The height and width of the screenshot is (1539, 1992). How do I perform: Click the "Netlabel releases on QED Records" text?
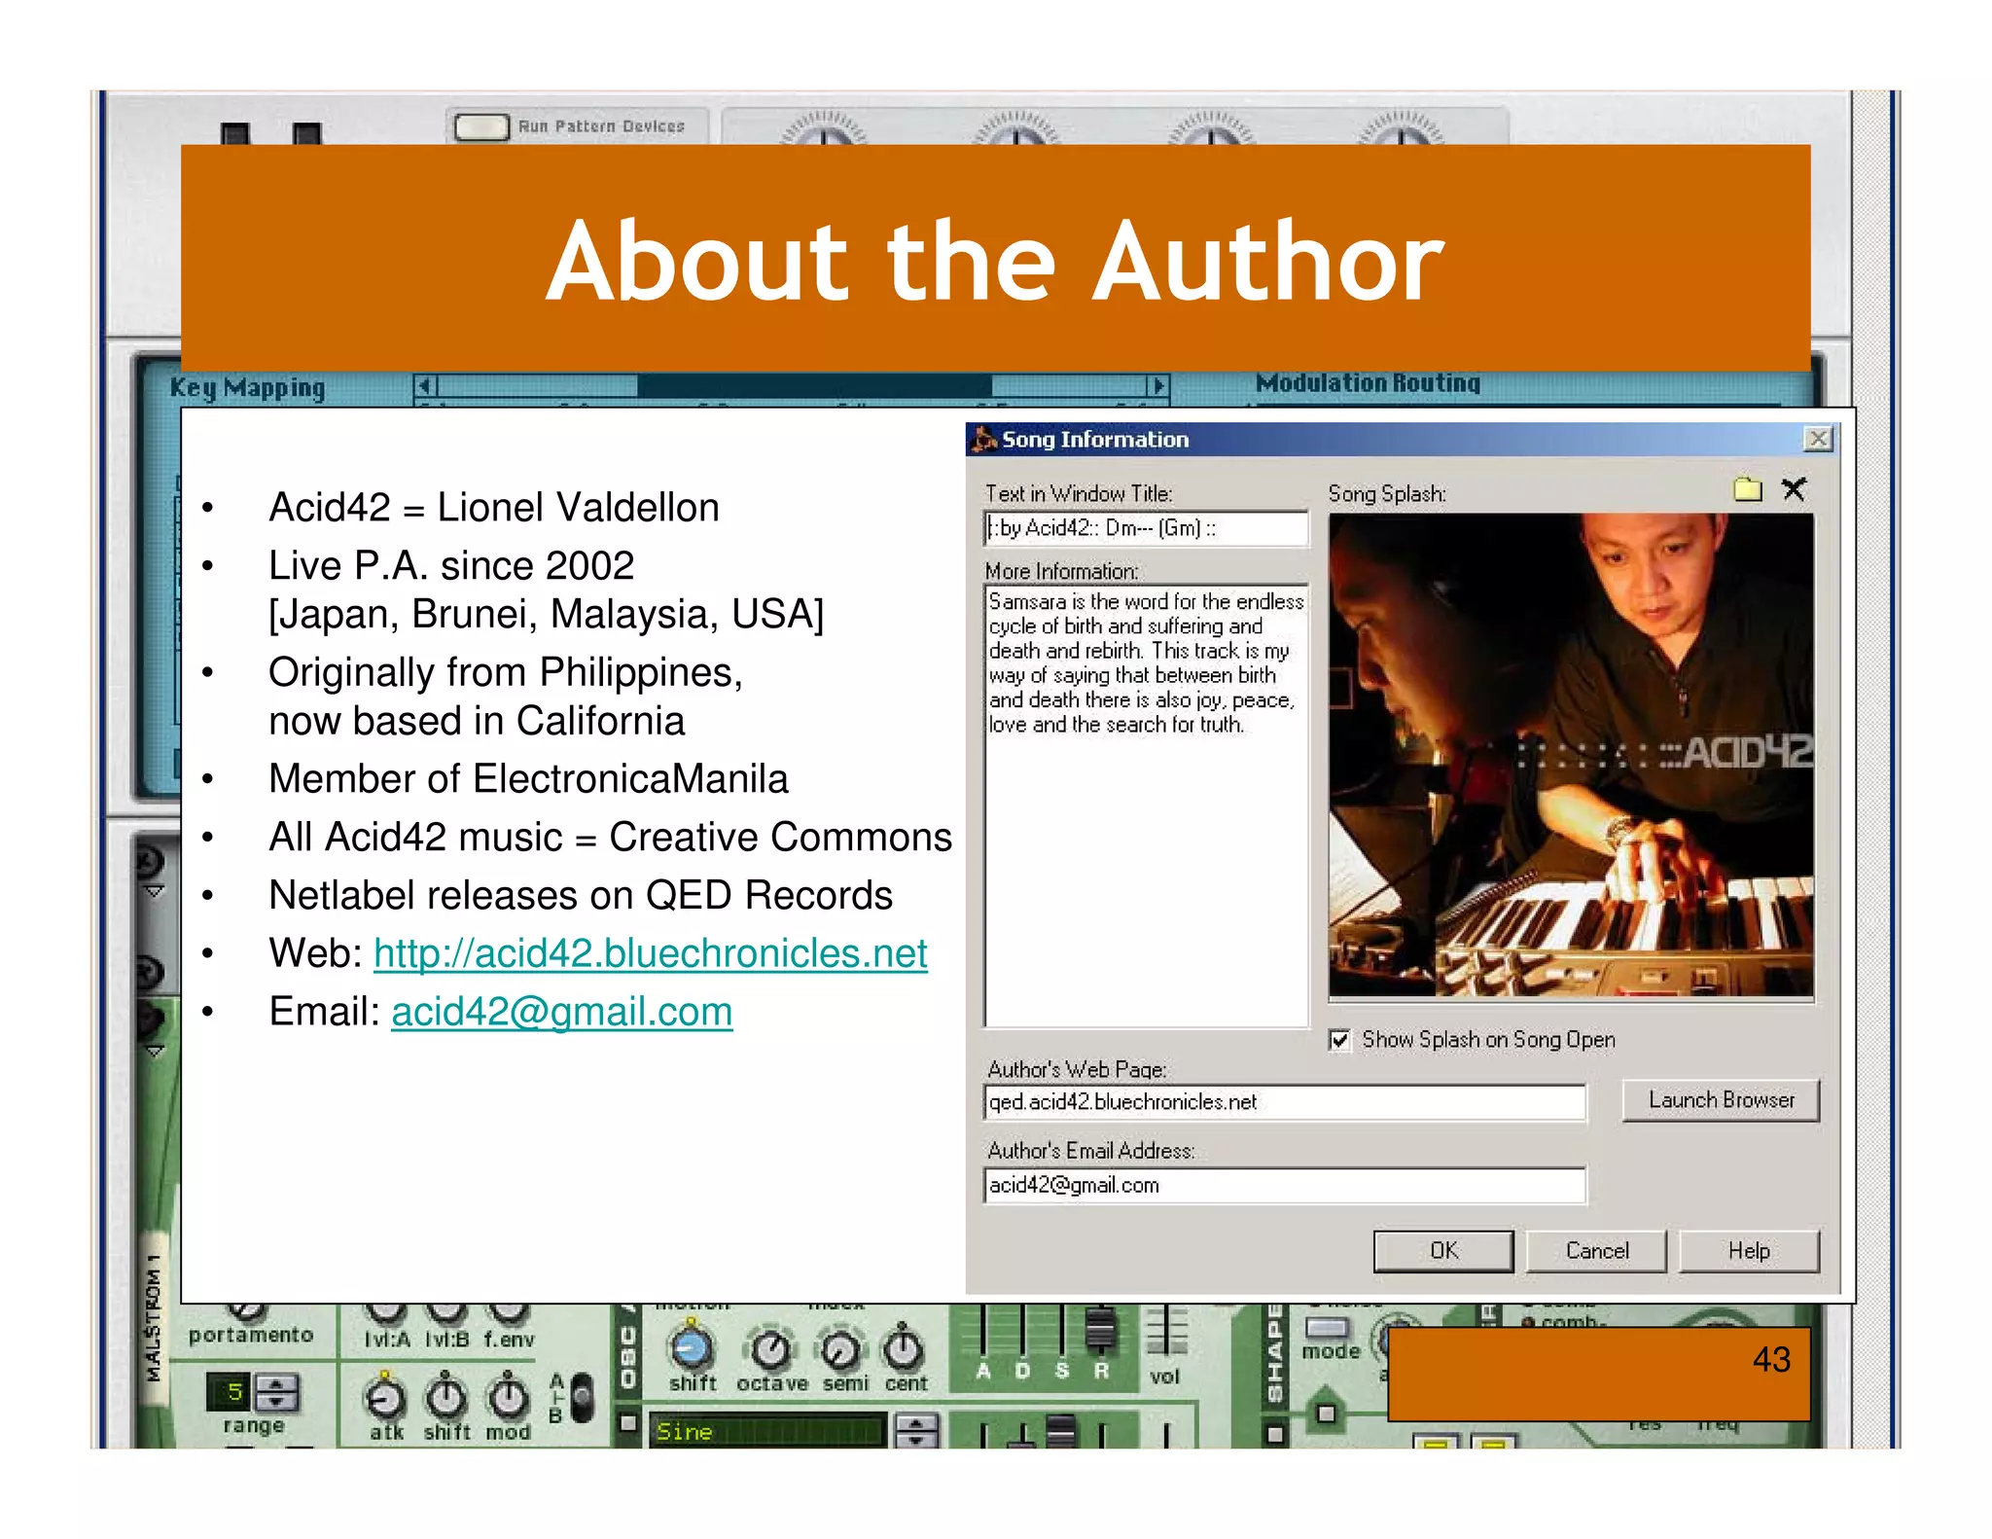pos(581,895)
